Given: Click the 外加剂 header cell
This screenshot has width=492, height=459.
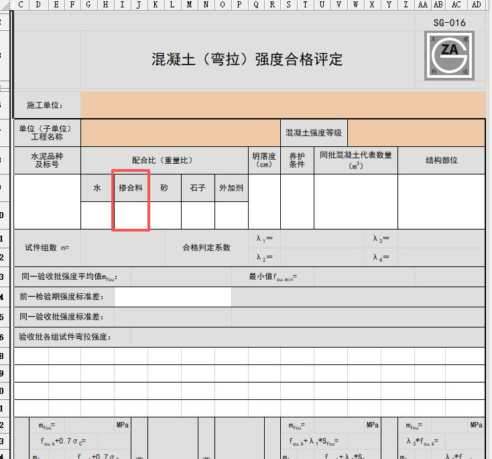Looking at the screenshot, I should point(231,188).
